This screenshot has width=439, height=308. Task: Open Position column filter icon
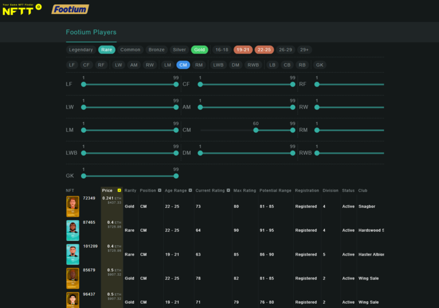pos(160,190)
